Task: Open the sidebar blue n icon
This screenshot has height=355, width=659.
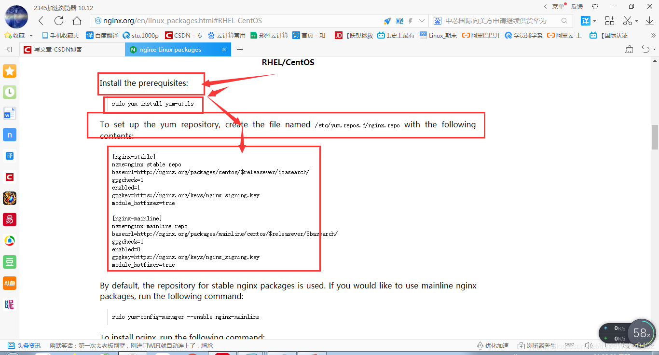Action: [x=10, y=135]
